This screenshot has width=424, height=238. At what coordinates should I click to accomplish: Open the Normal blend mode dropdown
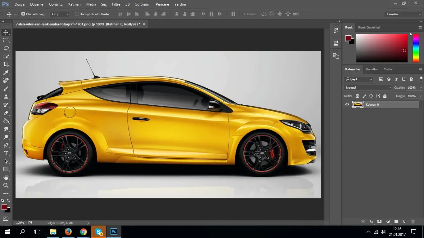(368, 88)
